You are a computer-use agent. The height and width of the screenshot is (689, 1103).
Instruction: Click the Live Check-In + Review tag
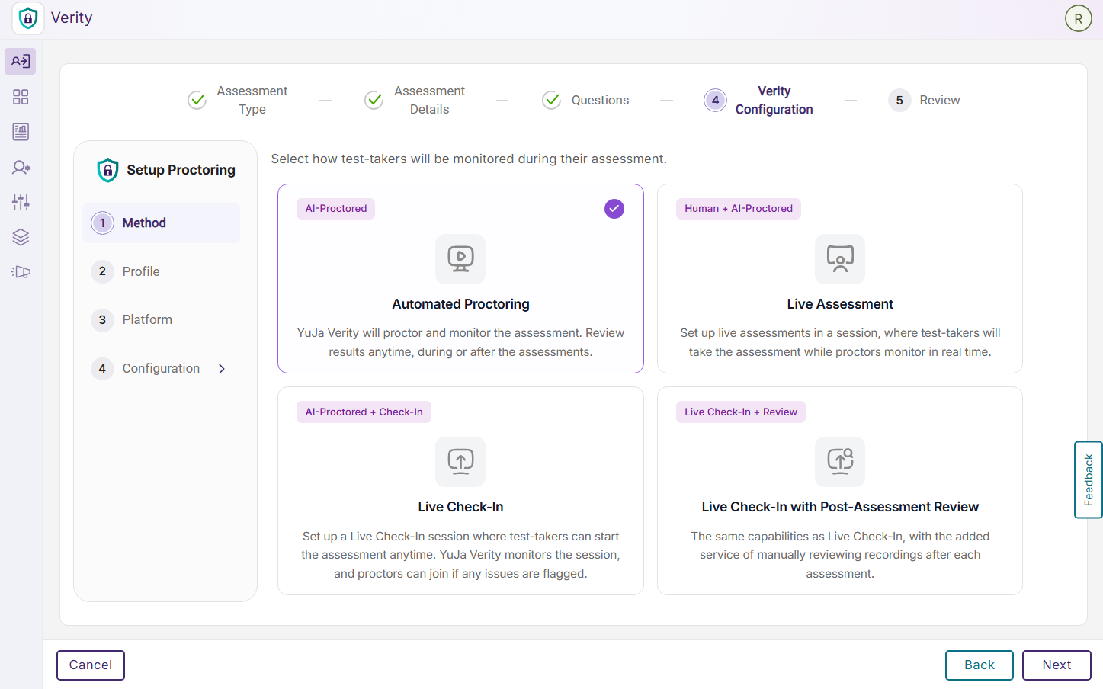(x=741, y=412)
